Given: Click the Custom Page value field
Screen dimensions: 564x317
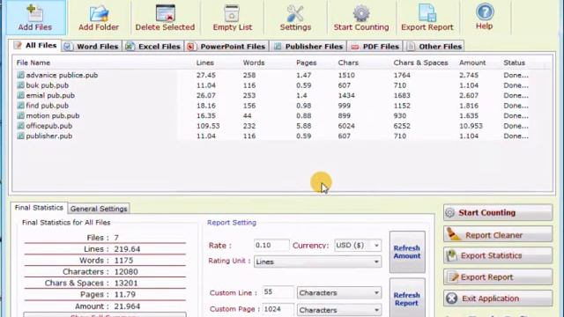Looking at the screenshot, I should (x=278, y=309).
